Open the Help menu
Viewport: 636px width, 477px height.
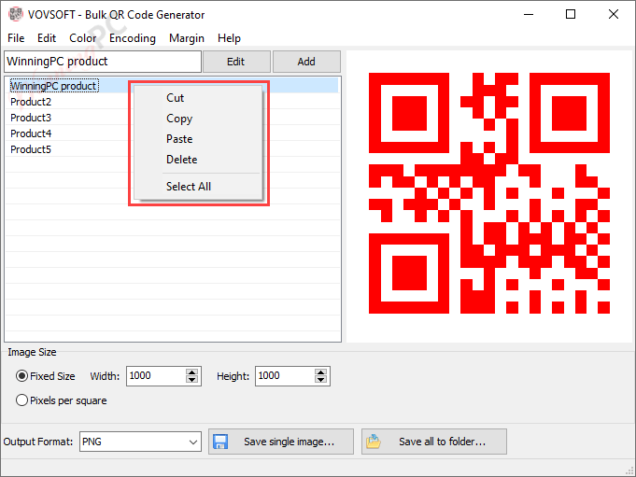click(229, 38)
